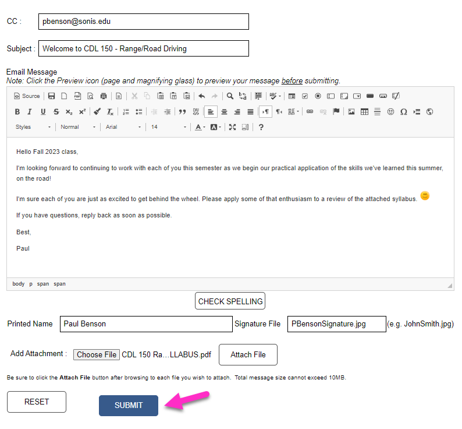This screenshot has width=462, height=429.
Task: Toggle superscript formatting
Action: coord(82,111)
